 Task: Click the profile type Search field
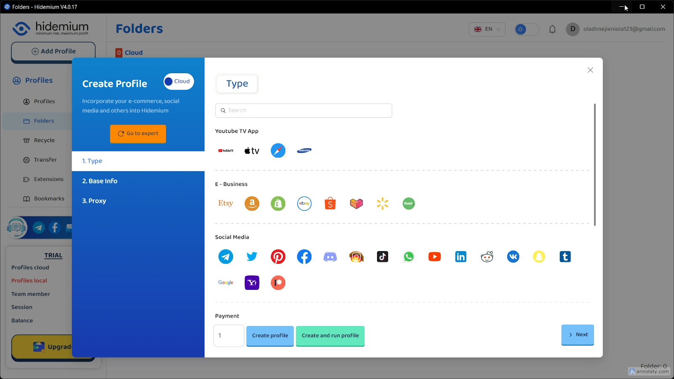303,111
